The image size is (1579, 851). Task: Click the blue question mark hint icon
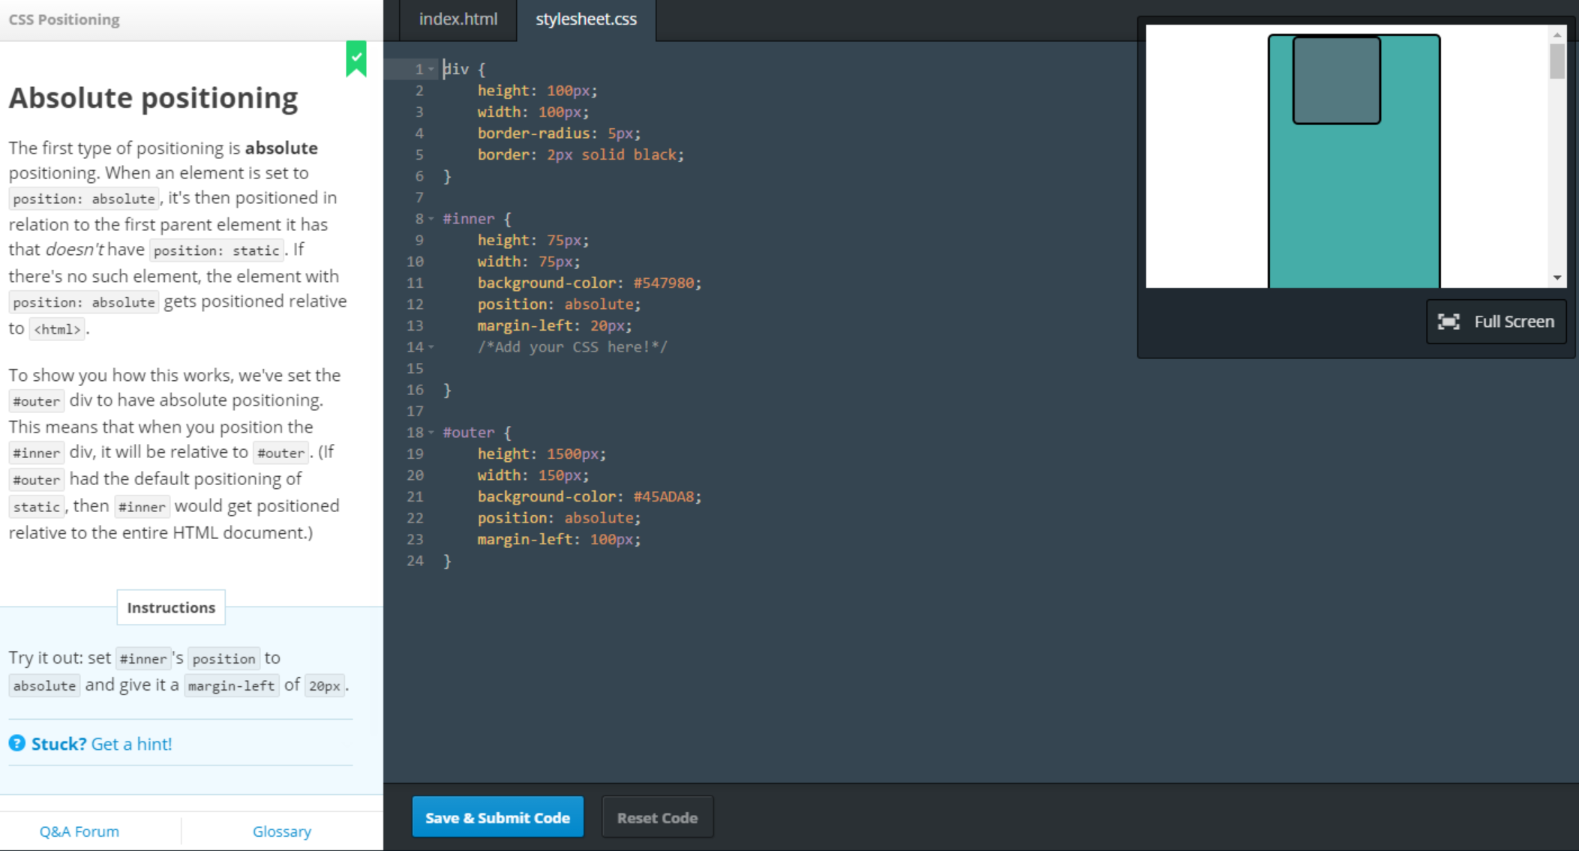pyautogui.click(x=17, y=743)
